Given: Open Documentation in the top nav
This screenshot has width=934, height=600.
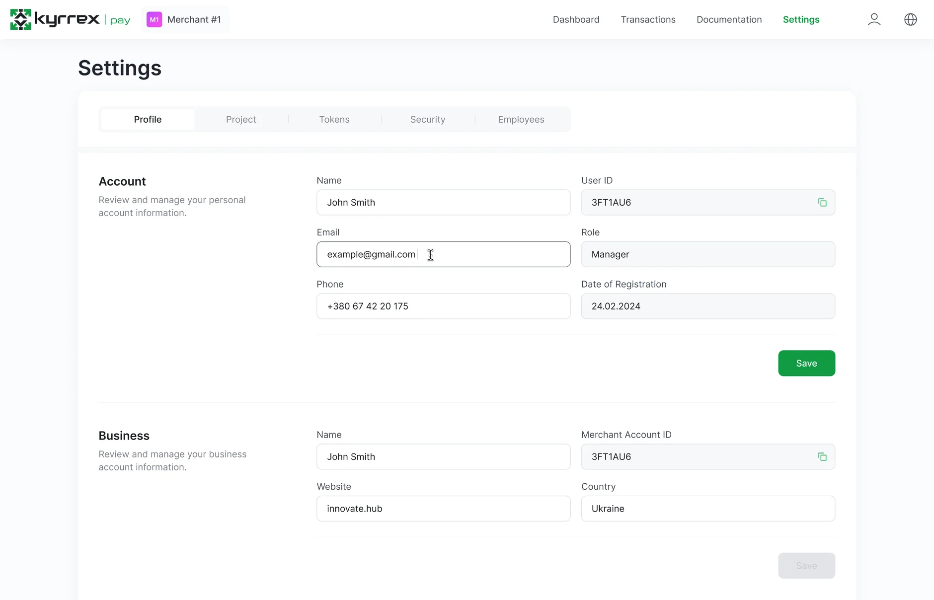Looking at the screenshot, I should pos(729,19).
